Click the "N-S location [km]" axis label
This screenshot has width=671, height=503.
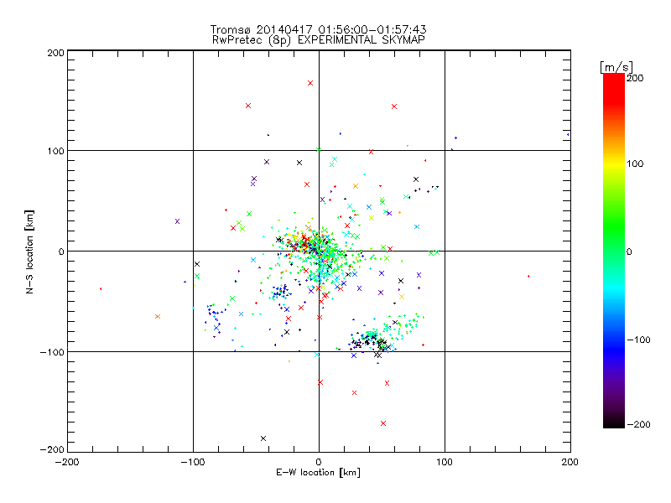click(29, 252)
